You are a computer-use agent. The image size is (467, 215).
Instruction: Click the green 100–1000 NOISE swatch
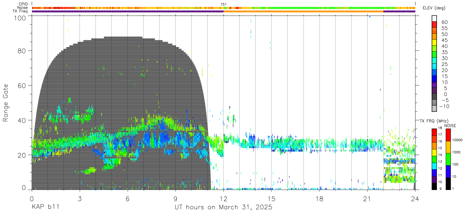(x=448, y=159)
